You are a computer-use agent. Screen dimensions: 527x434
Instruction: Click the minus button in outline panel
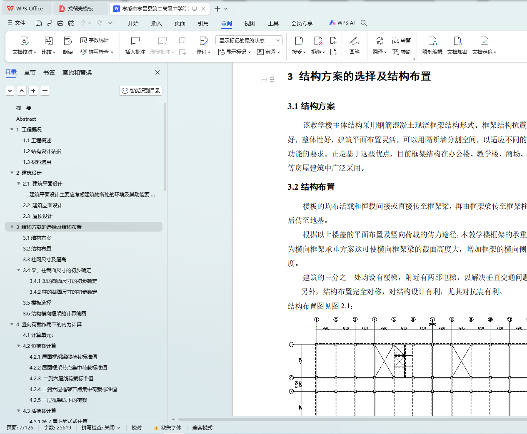[x=45, y=91]
